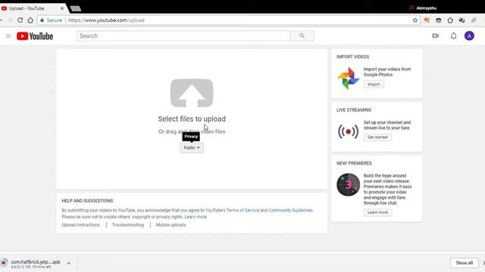Bookmark this page with the star icon
This screenshot has height=272, width=485.
point(415,20)
